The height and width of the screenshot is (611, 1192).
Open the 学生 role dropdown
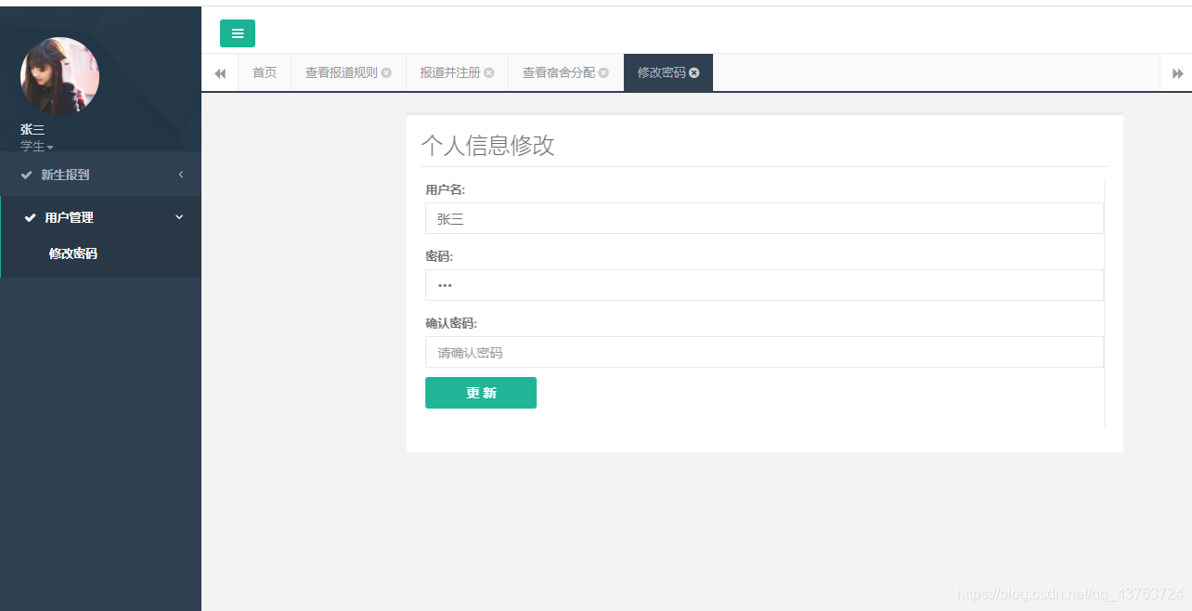(36, 146)
